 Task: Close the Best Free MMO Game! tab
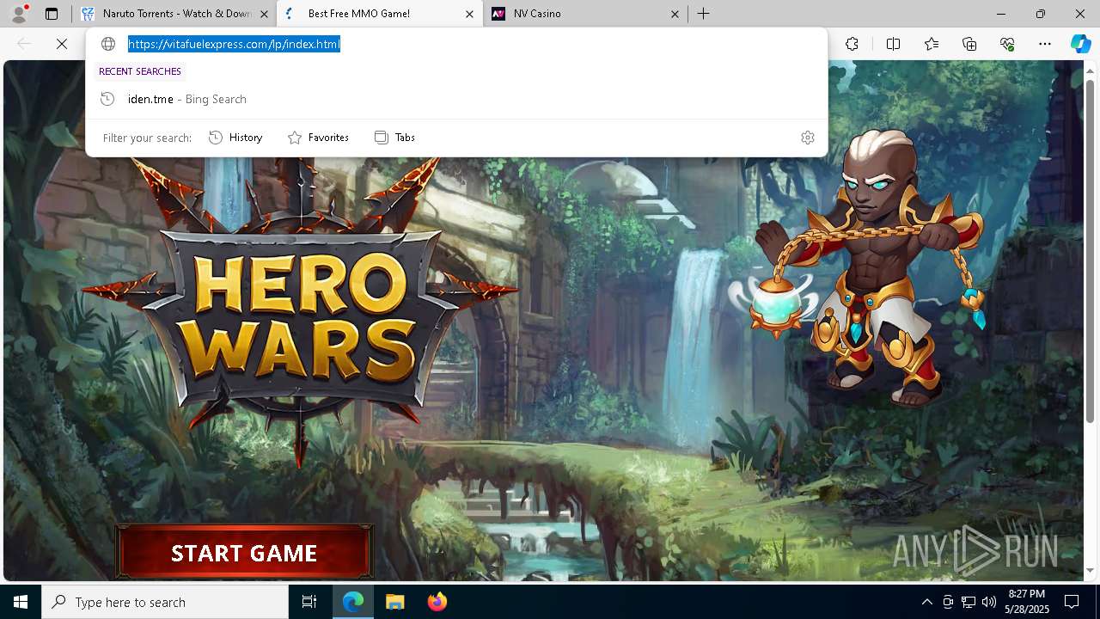click(469, 14)
